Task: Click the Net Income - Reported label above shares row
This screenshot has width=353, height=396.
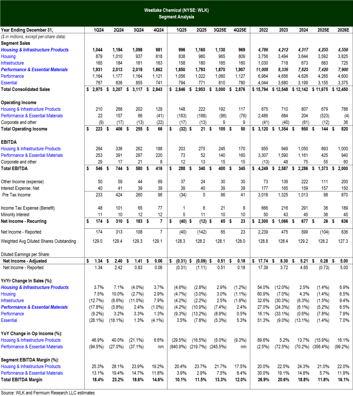Action: coord(21,232)
